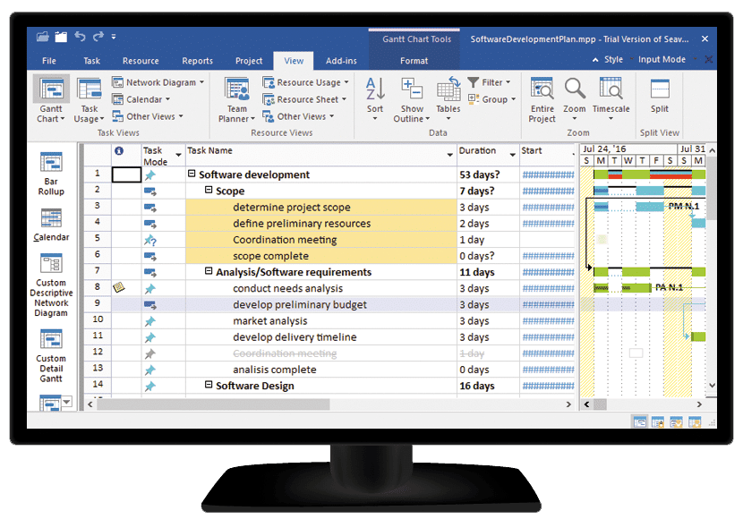Select Bar Rollup in the view bar

pyautogui.click(x=51, y=174)
